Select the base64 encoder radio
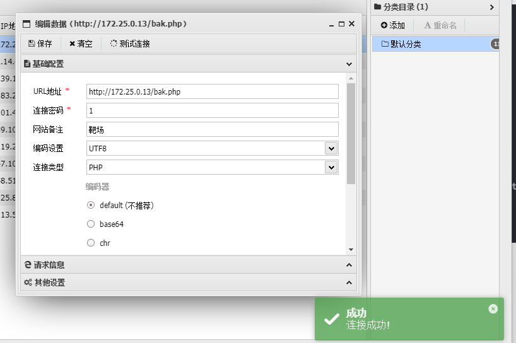 (x=91, y=224)
